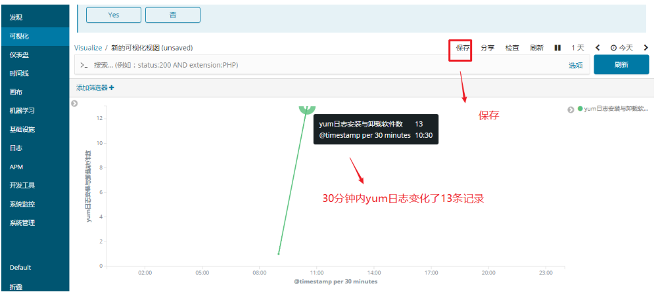Select 可视化 in the sidebar
This screenshot has height=292, width=660.
(x=19, y=36)
